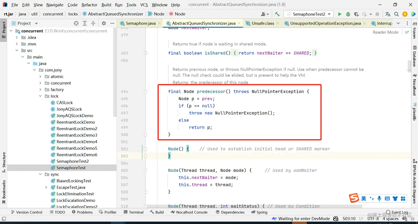Open the editor tab options menu

coord(407,23)
